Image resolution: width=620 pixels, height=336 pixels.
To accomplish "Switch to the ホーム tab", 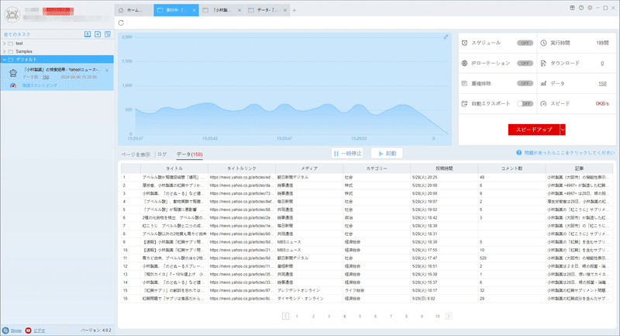I will pyautogui.click(x=133, y=10).
